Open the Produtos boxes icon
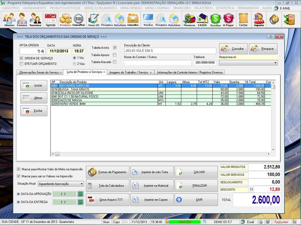 (x=65, y=19)
